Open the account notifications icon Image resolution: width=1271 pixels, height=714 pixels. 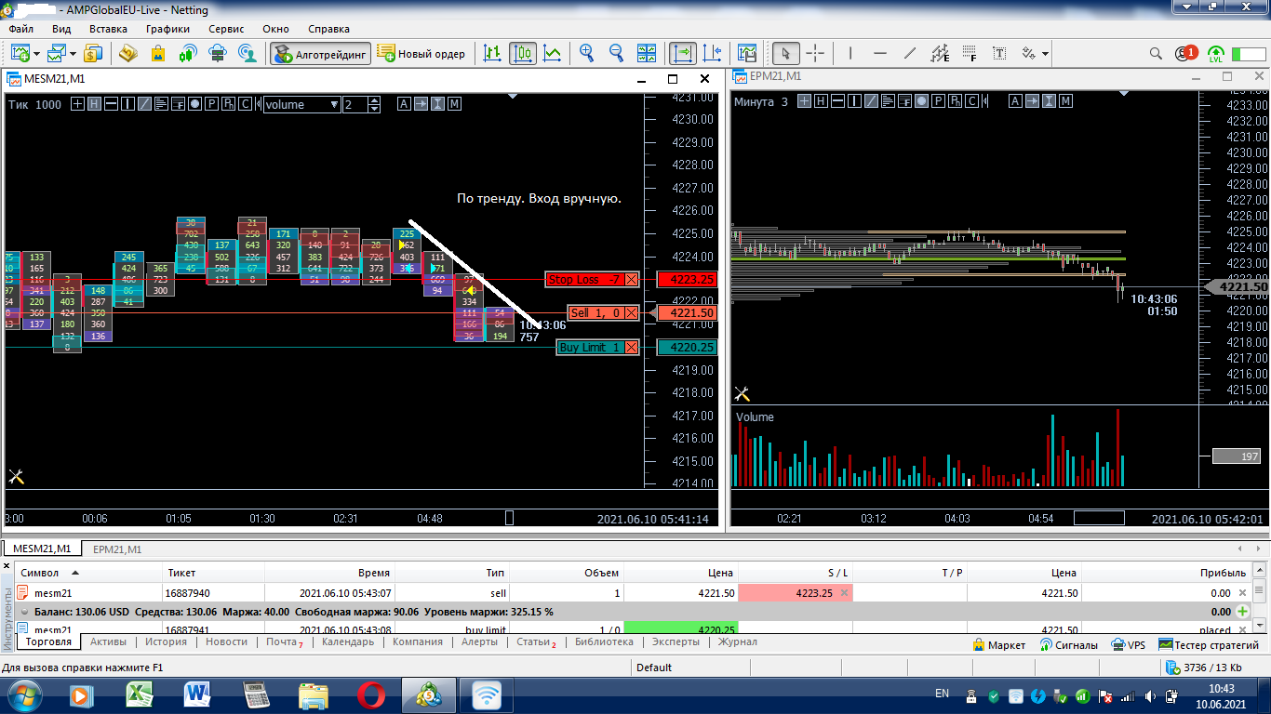tap(1185, 54)
